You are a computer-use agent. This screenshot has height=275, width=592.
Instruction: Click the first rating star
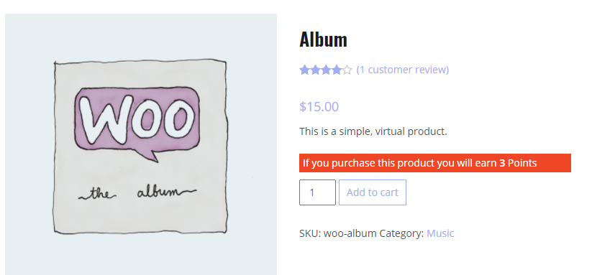(x=305, y=70)
